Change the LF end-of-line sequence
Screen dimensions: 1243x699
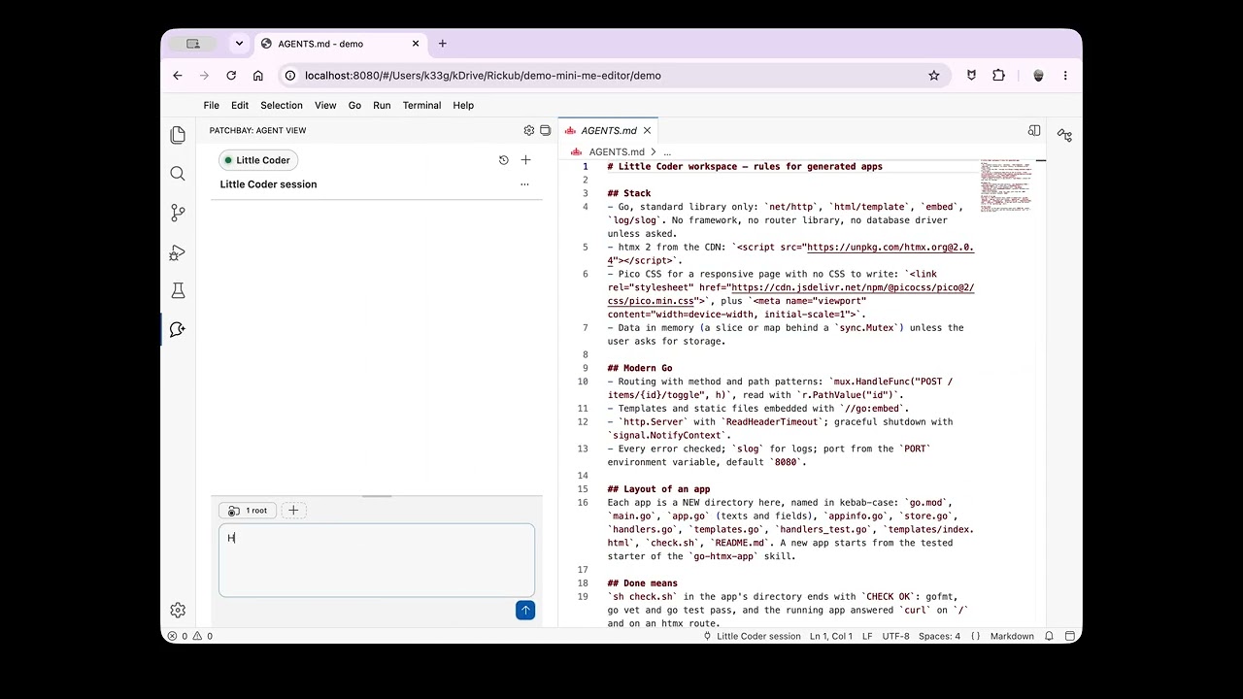[867, 636]
